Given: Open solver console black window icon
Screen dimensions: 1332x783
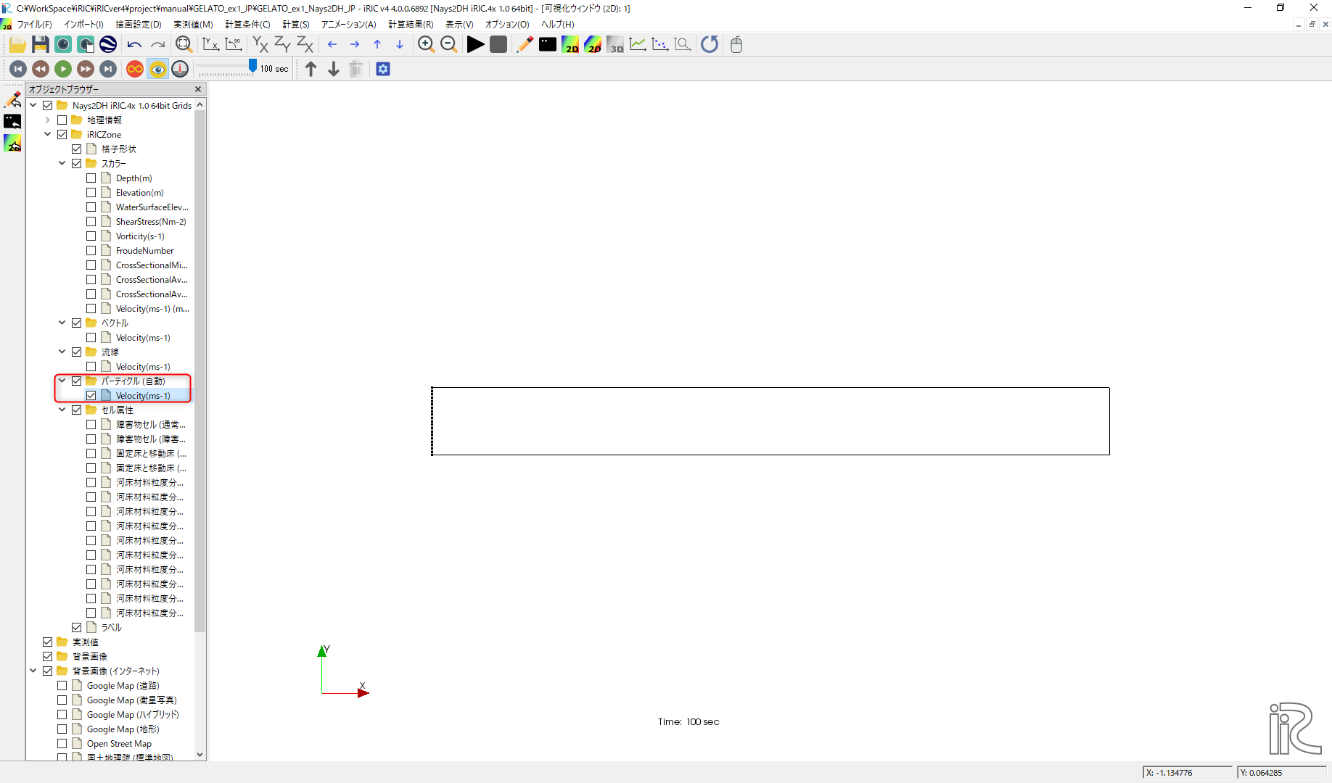Looking at the screenshot, I should pyautogui.click(x=548, y=45).
